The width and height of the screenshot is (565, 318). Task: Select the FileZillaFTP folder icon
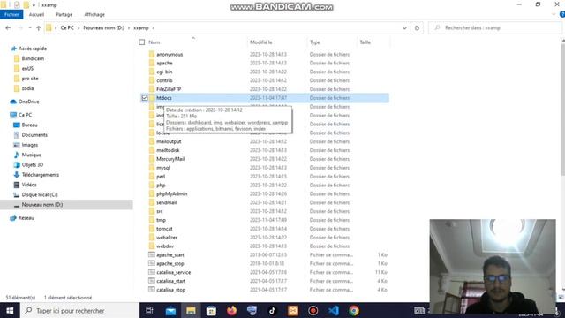click(152, 89)
